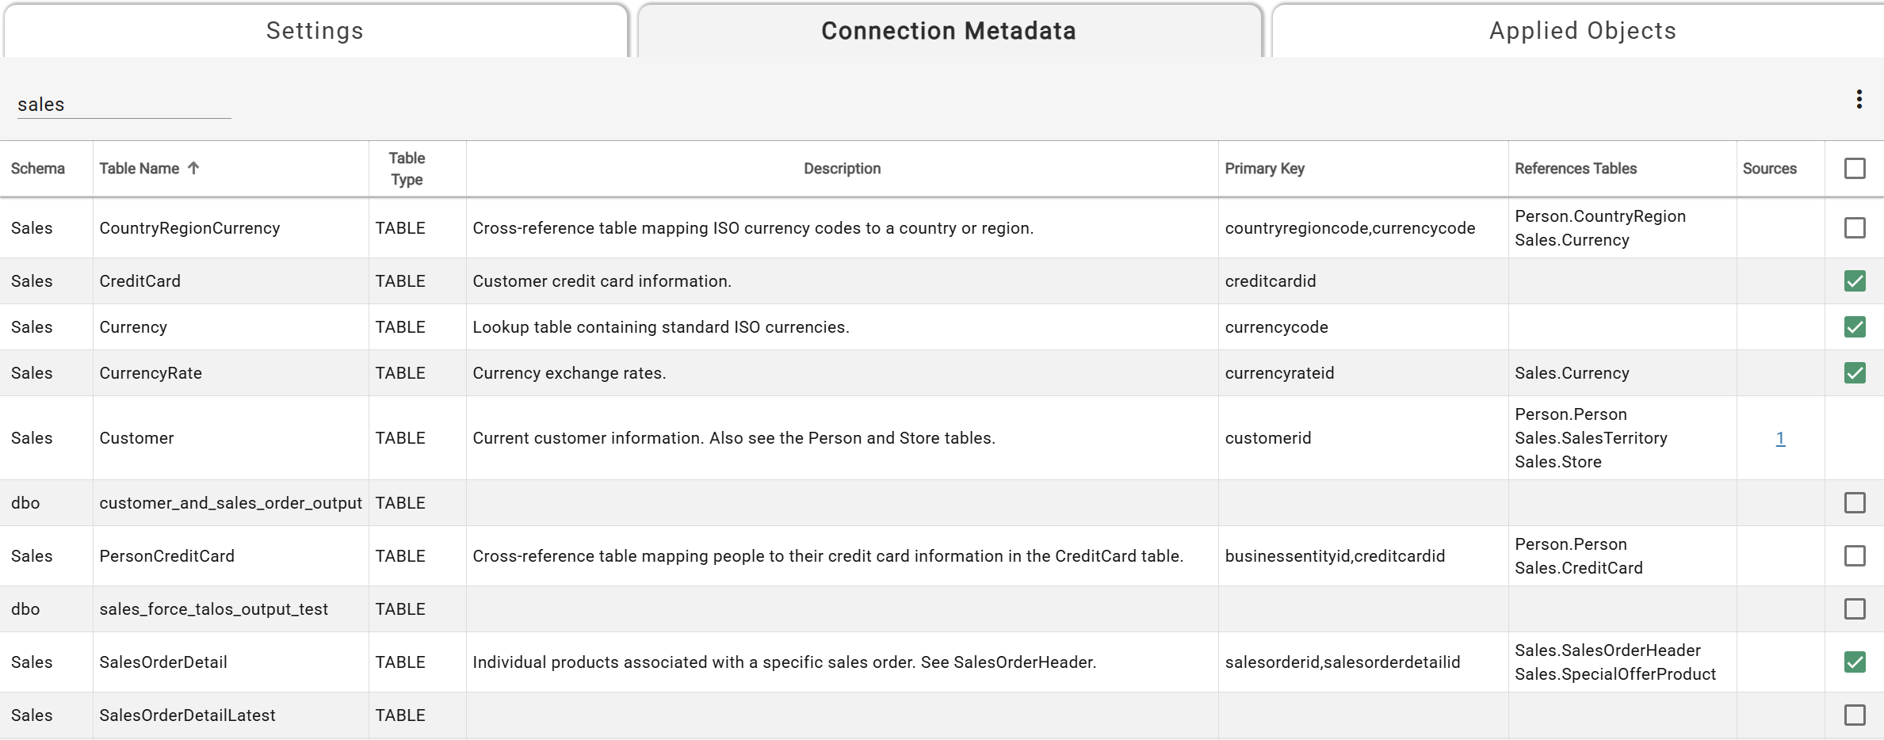1884x740 pixels.
Task: Enable the sales_force_talos_output_test checkbox
Action: [1854, 608]
